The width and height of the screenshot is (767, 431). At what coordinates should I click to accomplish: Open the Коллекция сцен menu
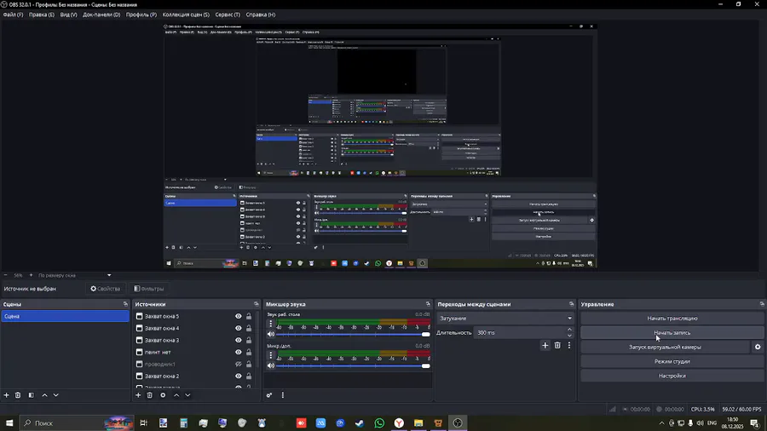(x=186, y=14)
